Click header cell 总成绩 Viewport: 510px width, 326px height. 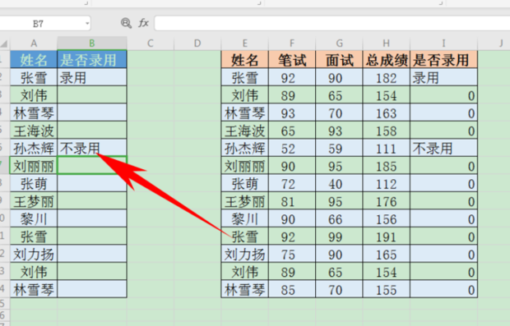click(x=386, y=59)
